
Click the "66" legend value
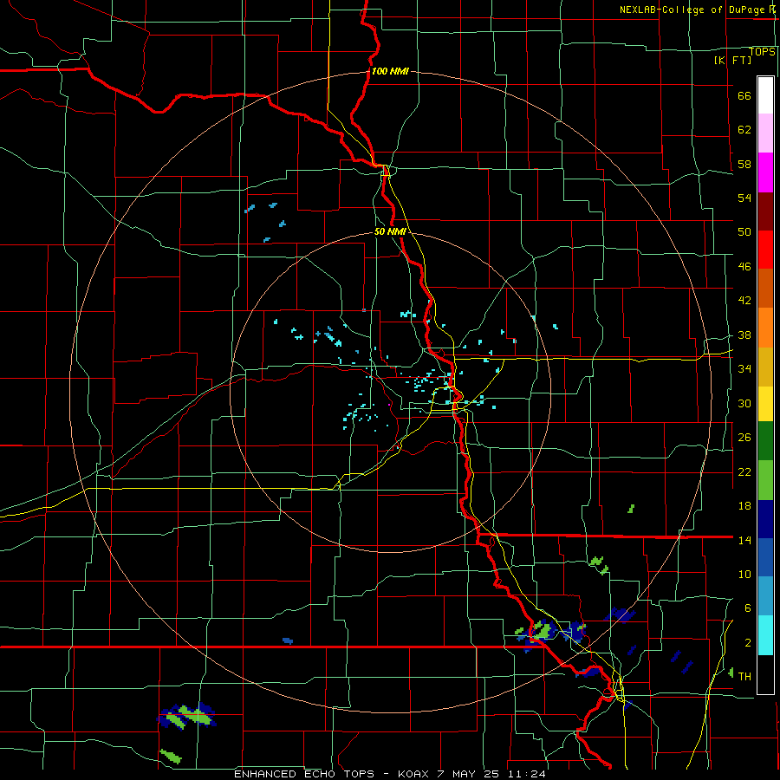click(744, 96)
